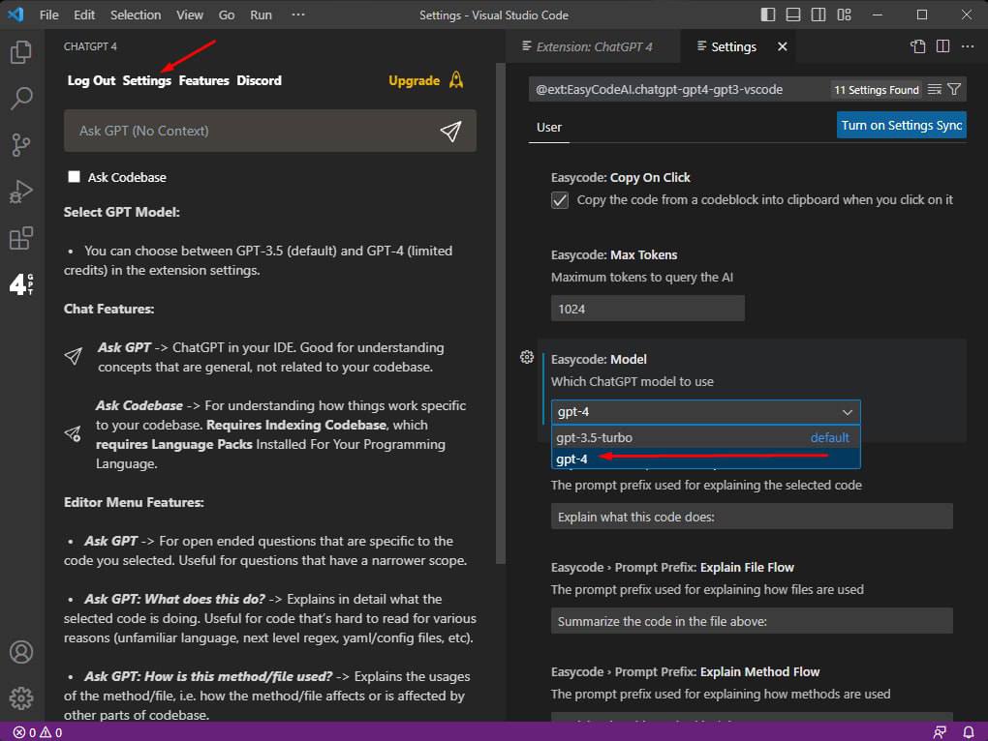Open the Run and Debug view
This screenshot has height=741, width=988.
pos(21,192)
